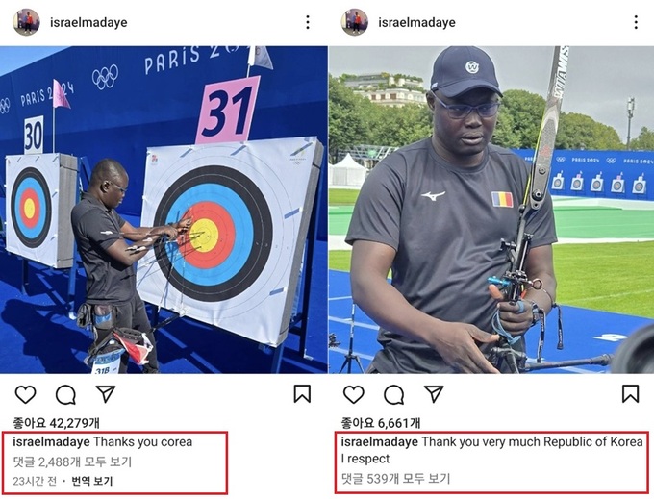
Task: Open the 6,661 likes list
Action: [381, 423]
